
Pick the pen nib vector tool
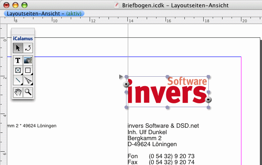point(28,80)
